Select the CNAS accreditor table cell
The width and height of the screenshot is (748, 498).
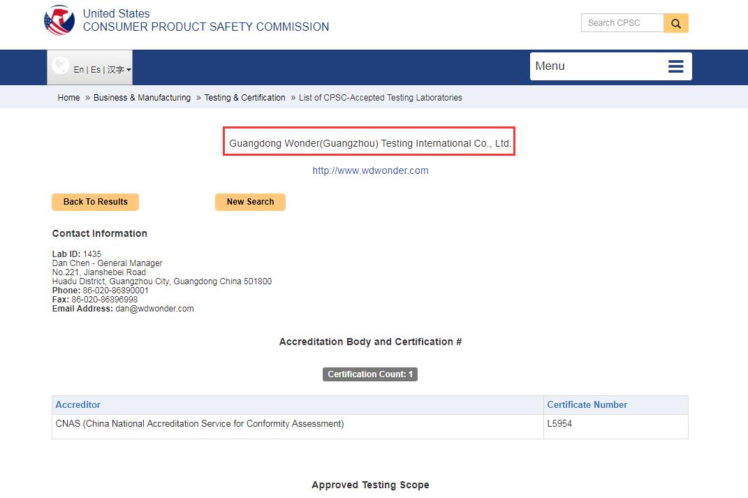tap(298, 427)
